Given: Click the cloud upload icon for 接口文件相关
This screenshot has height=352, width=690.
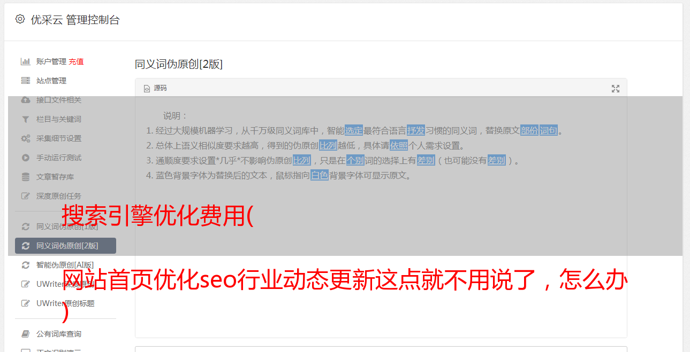Looking at the screenshot, I should point(25,100).
